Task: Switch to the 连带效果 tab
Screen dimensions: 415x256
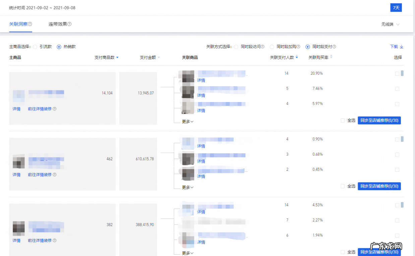Action: (57, 24)
